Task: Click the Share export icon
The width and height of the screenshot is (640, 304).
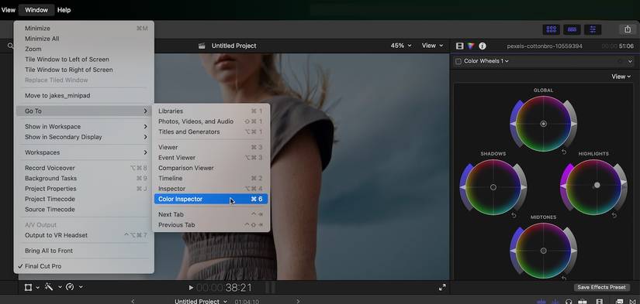Action: coord(628,29)
